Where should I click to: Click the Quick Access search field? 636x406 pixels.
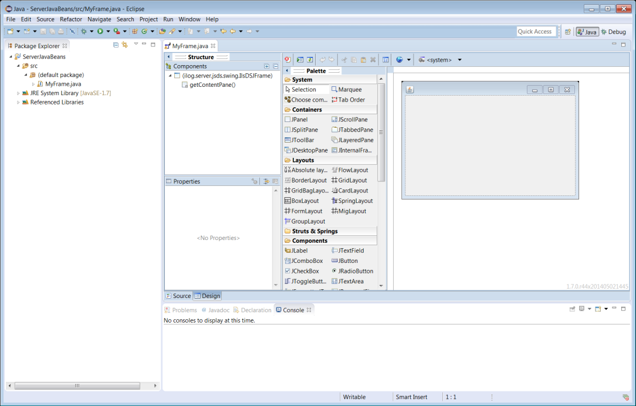pos(534,32)
